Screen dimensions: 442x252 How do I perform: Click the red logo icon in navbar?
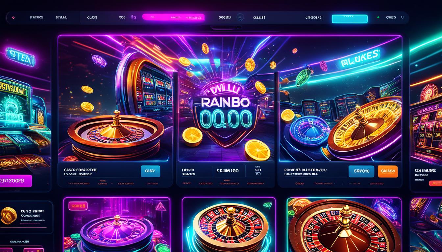[13, 18]
